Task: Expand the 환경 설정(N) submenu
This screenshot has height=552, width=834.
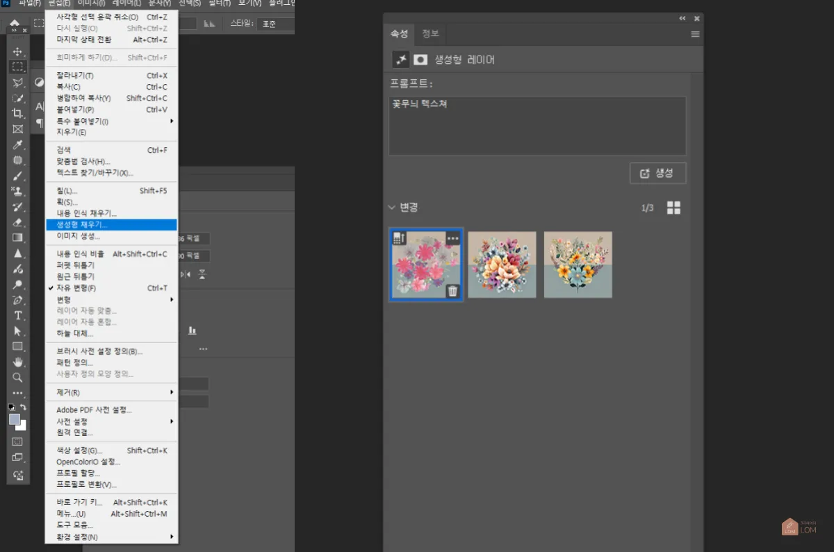Action: coord(111,537)
